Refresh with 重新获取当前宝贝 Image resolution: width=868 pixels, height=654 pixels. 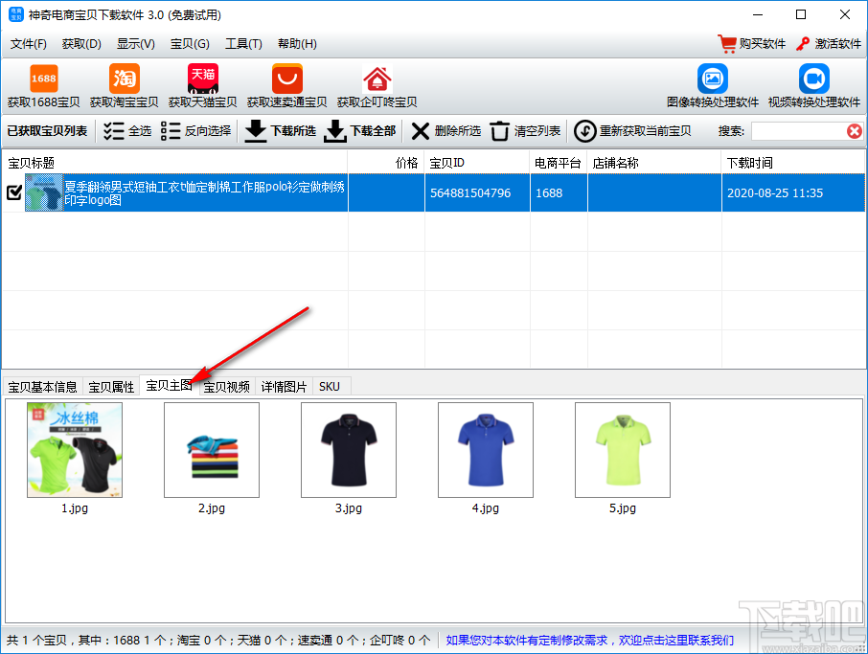632,131
